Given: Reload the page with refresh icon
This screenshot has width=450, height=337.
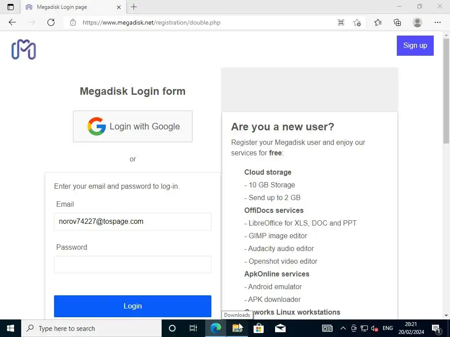Looking at the screenshot, I should [x=51, y=22].
